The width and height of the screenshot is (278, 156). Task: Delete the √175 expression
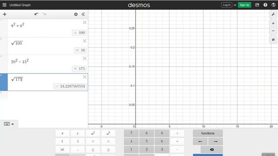(85, 77)
